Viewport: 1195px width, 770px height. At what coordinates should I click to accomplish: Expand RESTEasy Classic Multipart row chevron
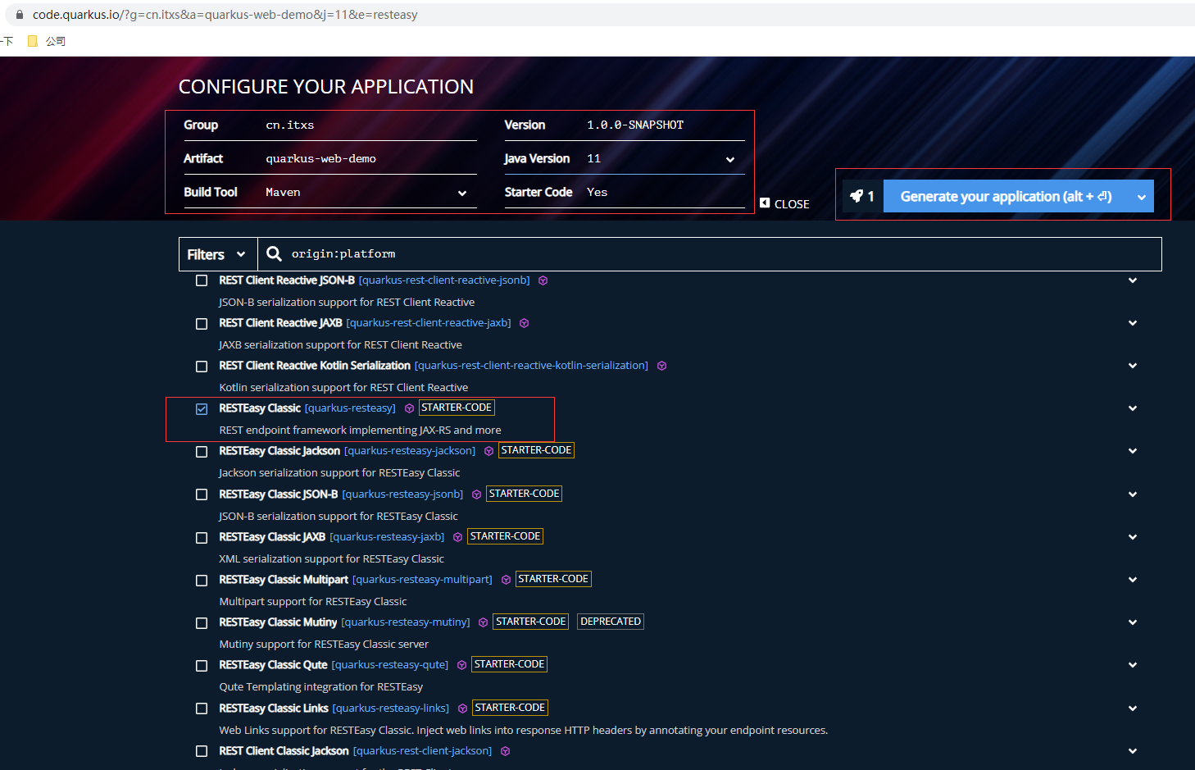click(x=1132, y=580)
